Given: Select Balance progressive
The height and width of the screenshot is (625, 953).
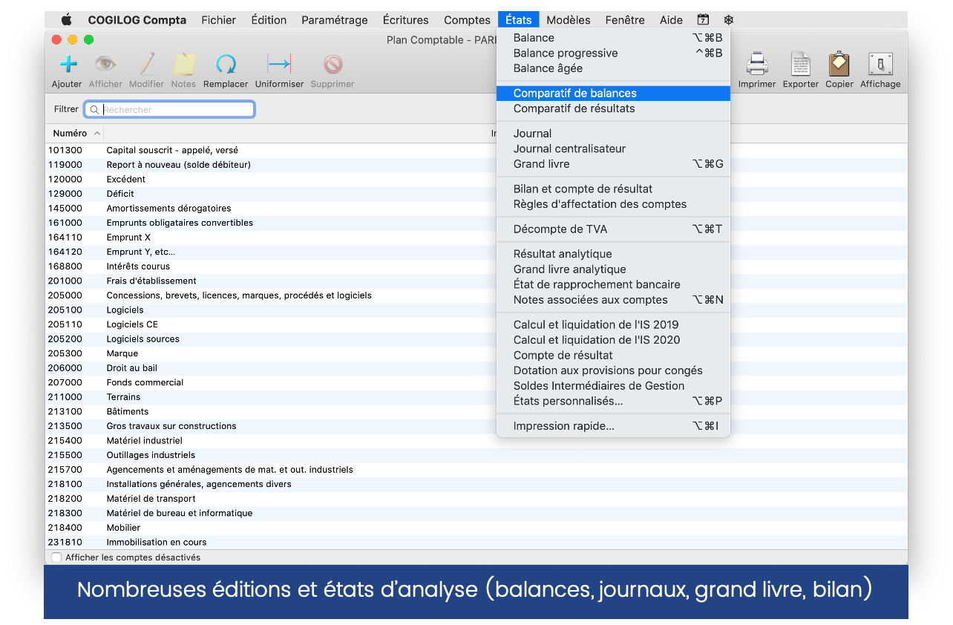Looking at the screenshot, I should click(x=613, y=53).
